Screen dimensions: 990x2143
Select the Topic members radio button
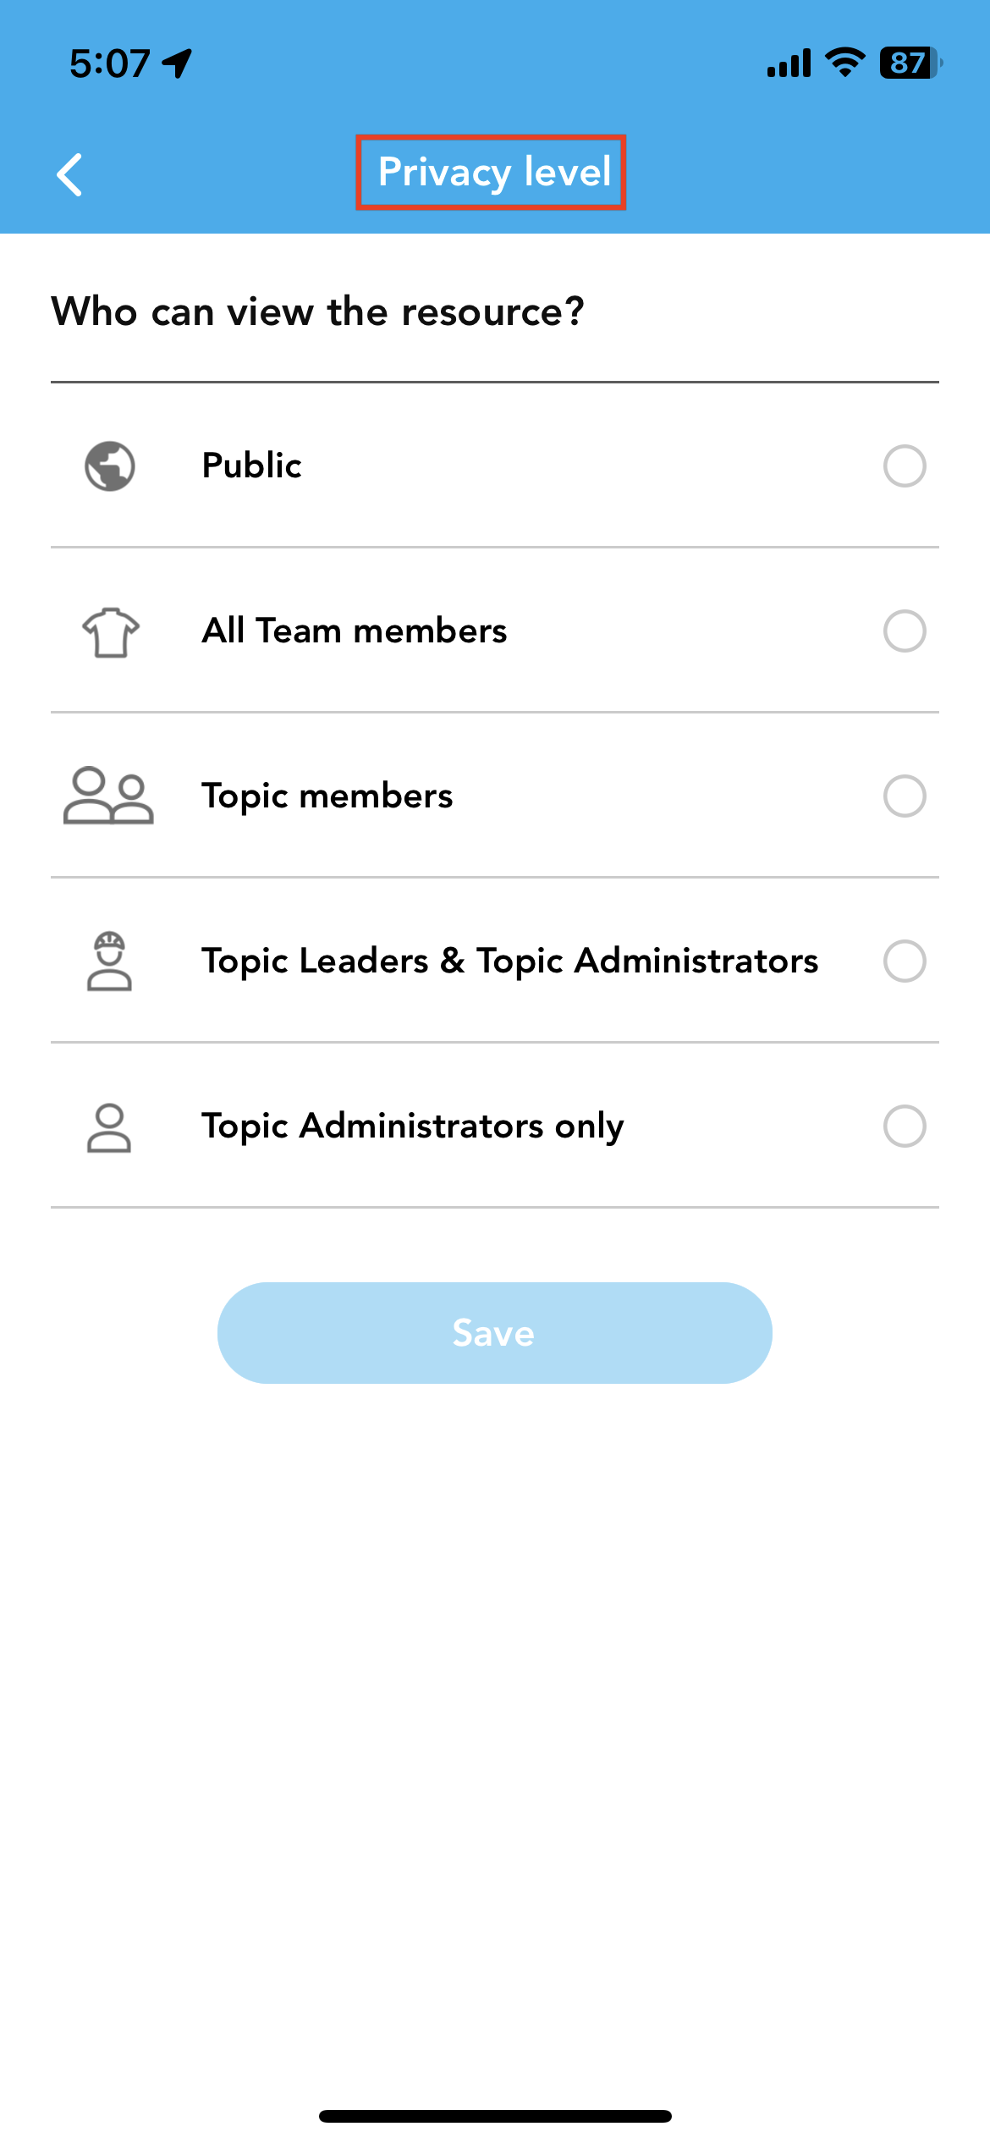click(905, 796)
